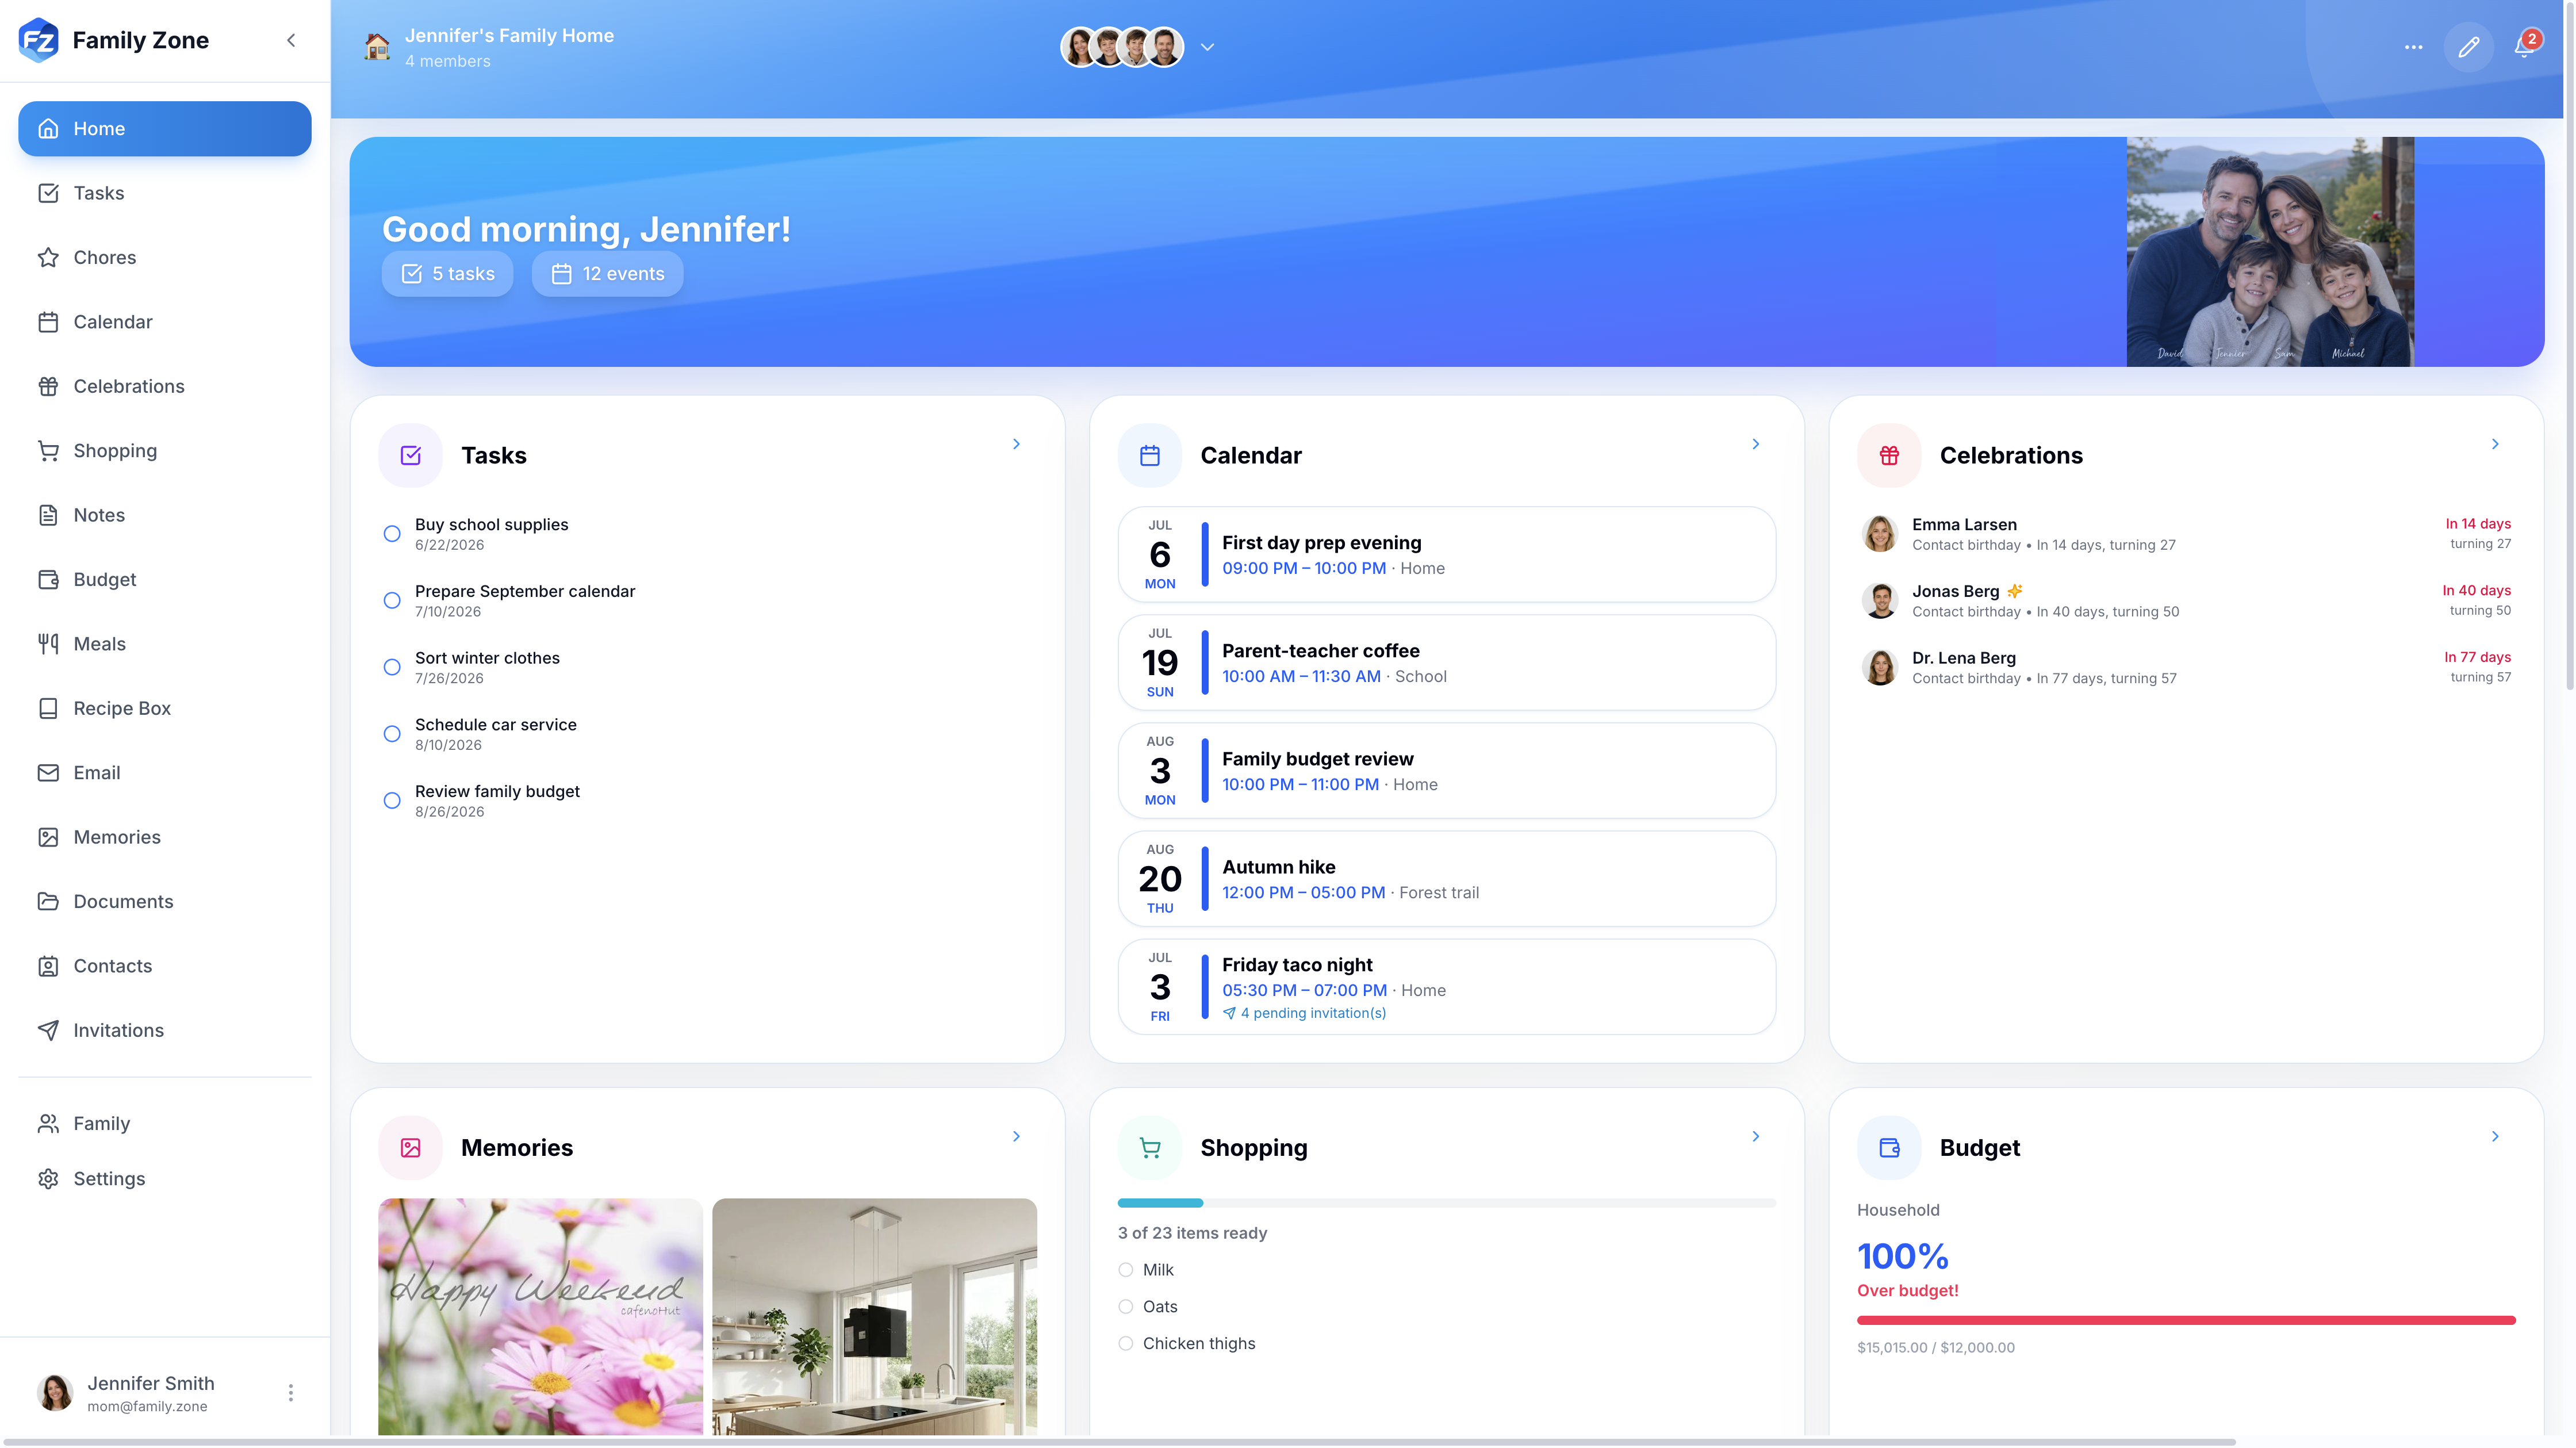Click the house icon beside Jennifer's Family Home
This screenshot has width=2576, height=1448.
pyautogui.click(x=377, y=47)
